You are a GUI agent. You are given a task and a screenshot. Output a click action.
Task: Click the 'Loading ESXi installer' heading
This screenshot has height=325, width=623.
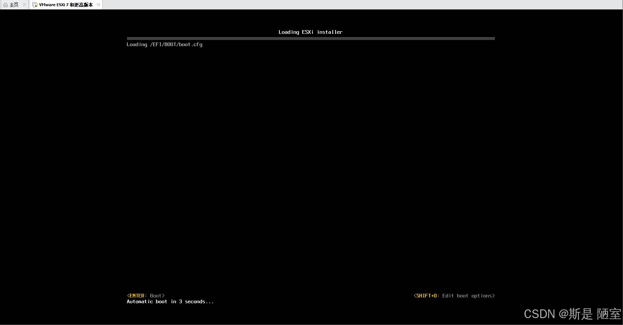click(310, 32)
